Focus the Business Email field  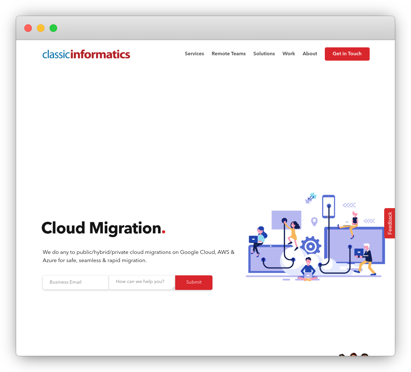pos(76,282)
